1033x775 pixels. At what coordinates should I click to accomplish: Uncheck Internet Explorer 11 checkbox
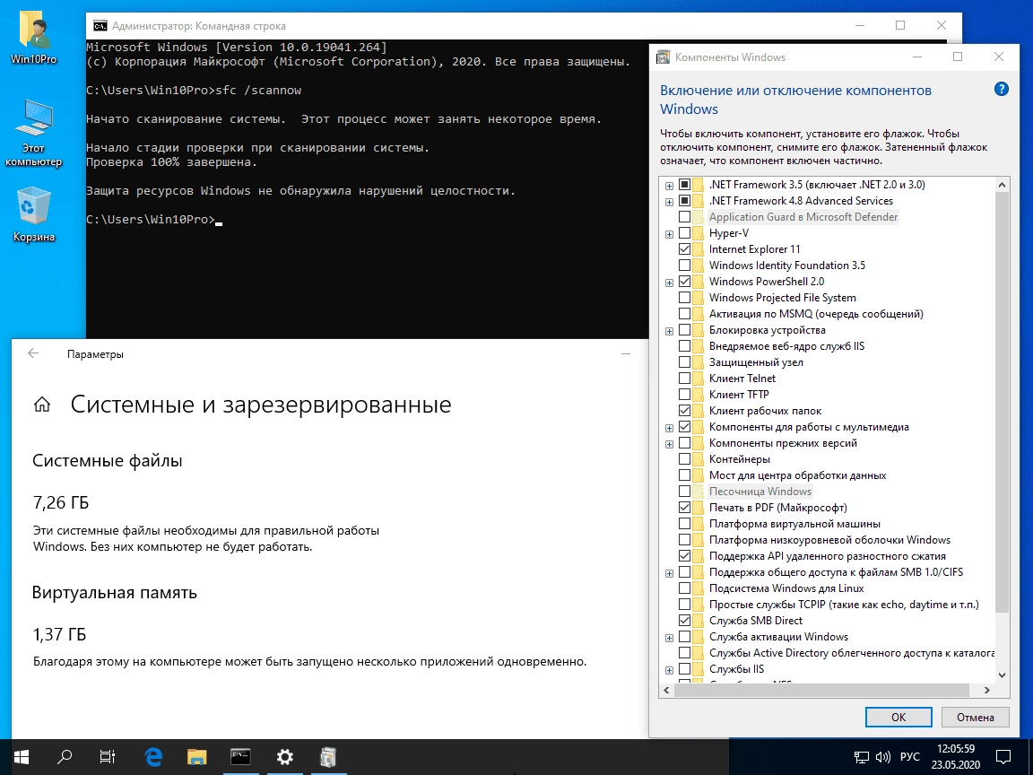[684, 249]
